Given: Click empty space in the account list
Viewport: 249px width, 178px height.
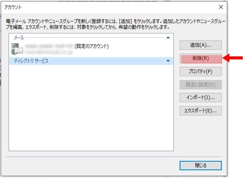Looking at the screenshot, I should 91,109.
